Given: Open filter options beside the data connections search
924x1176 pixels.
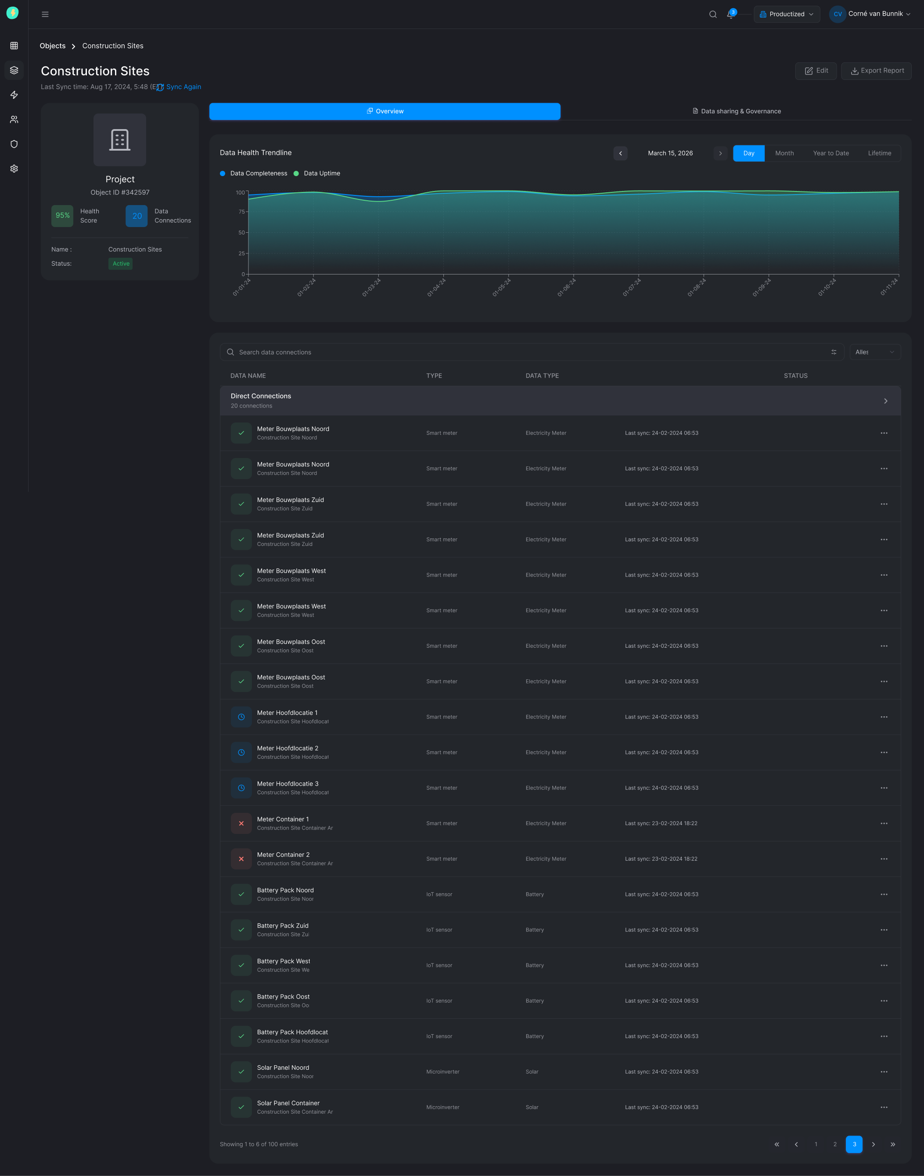Looking at the screenshot, I should tap(833, 352).
